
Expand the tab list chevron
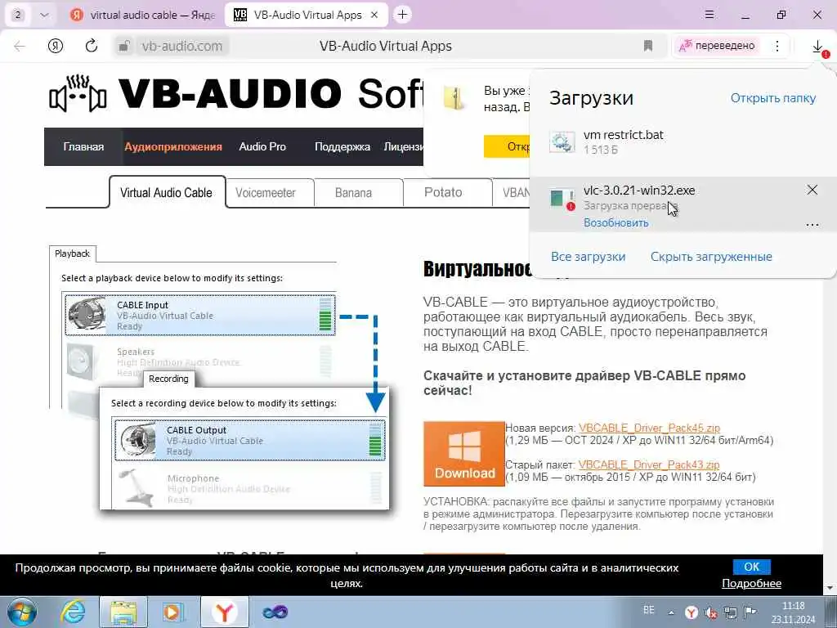click(x=44, y=15)
